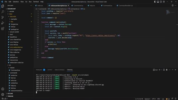Screen dimensions: 178x100
Task: Open the Accounts icon in activity bar
Action: point(3,89)
